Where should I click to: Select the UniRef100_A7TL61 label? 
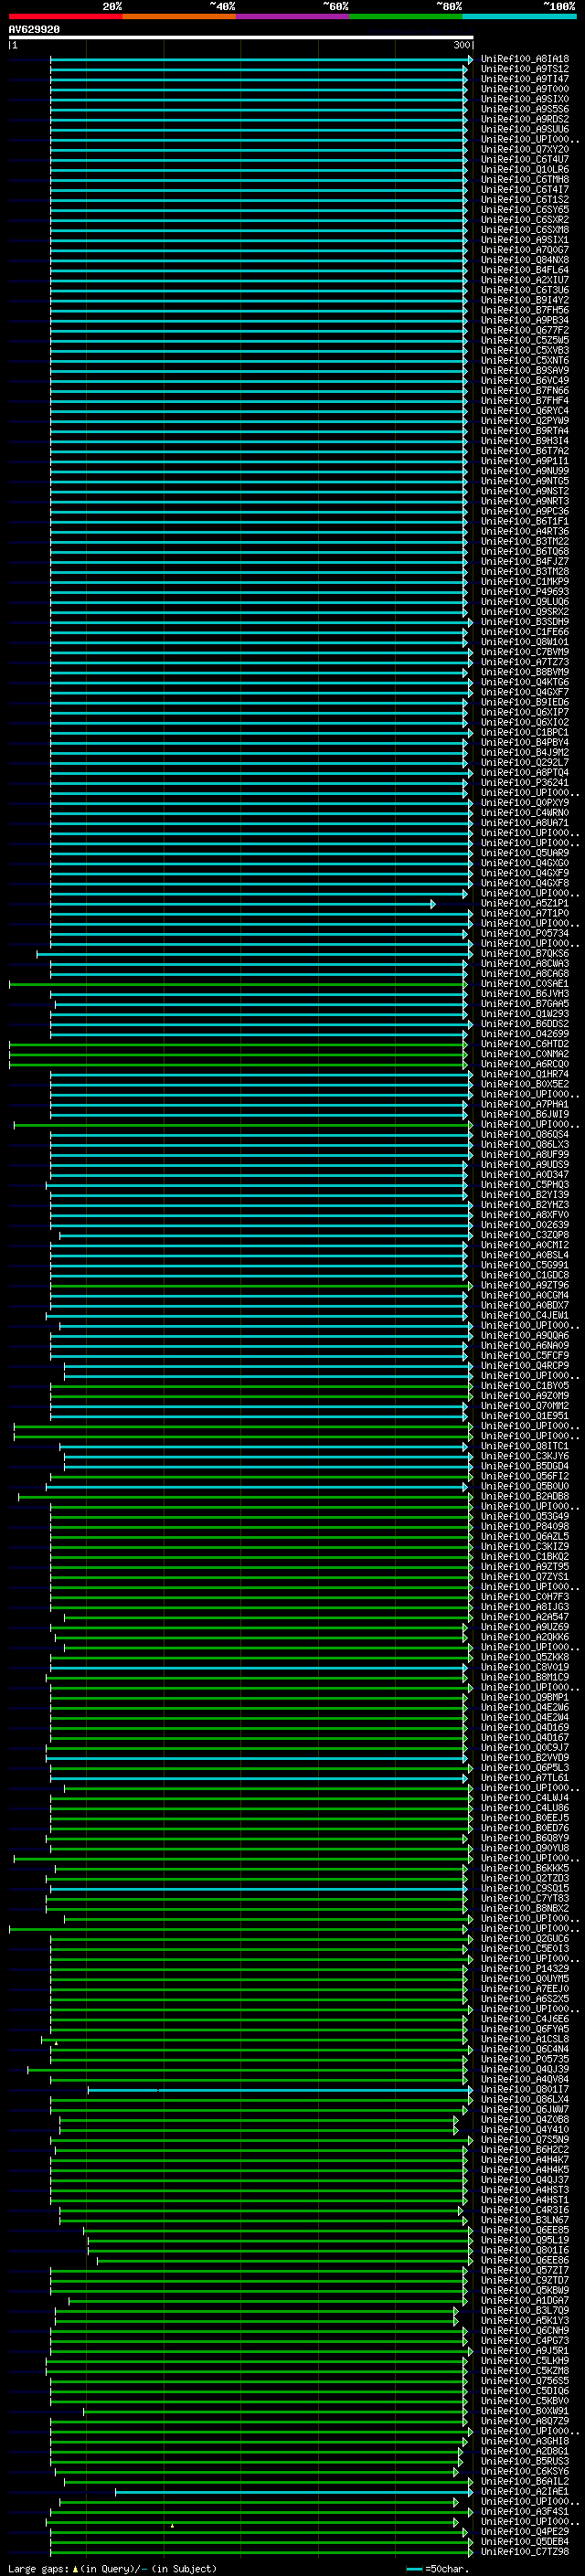(x=525, y=1777)
